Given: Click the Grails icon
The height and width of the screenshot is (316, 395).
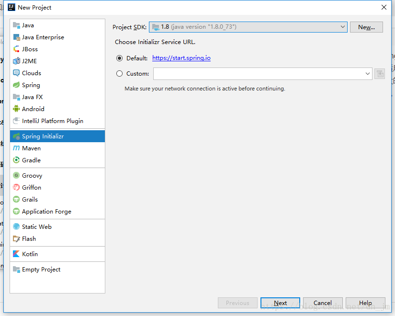Looking at the screenshot, I should pos(16,199).
